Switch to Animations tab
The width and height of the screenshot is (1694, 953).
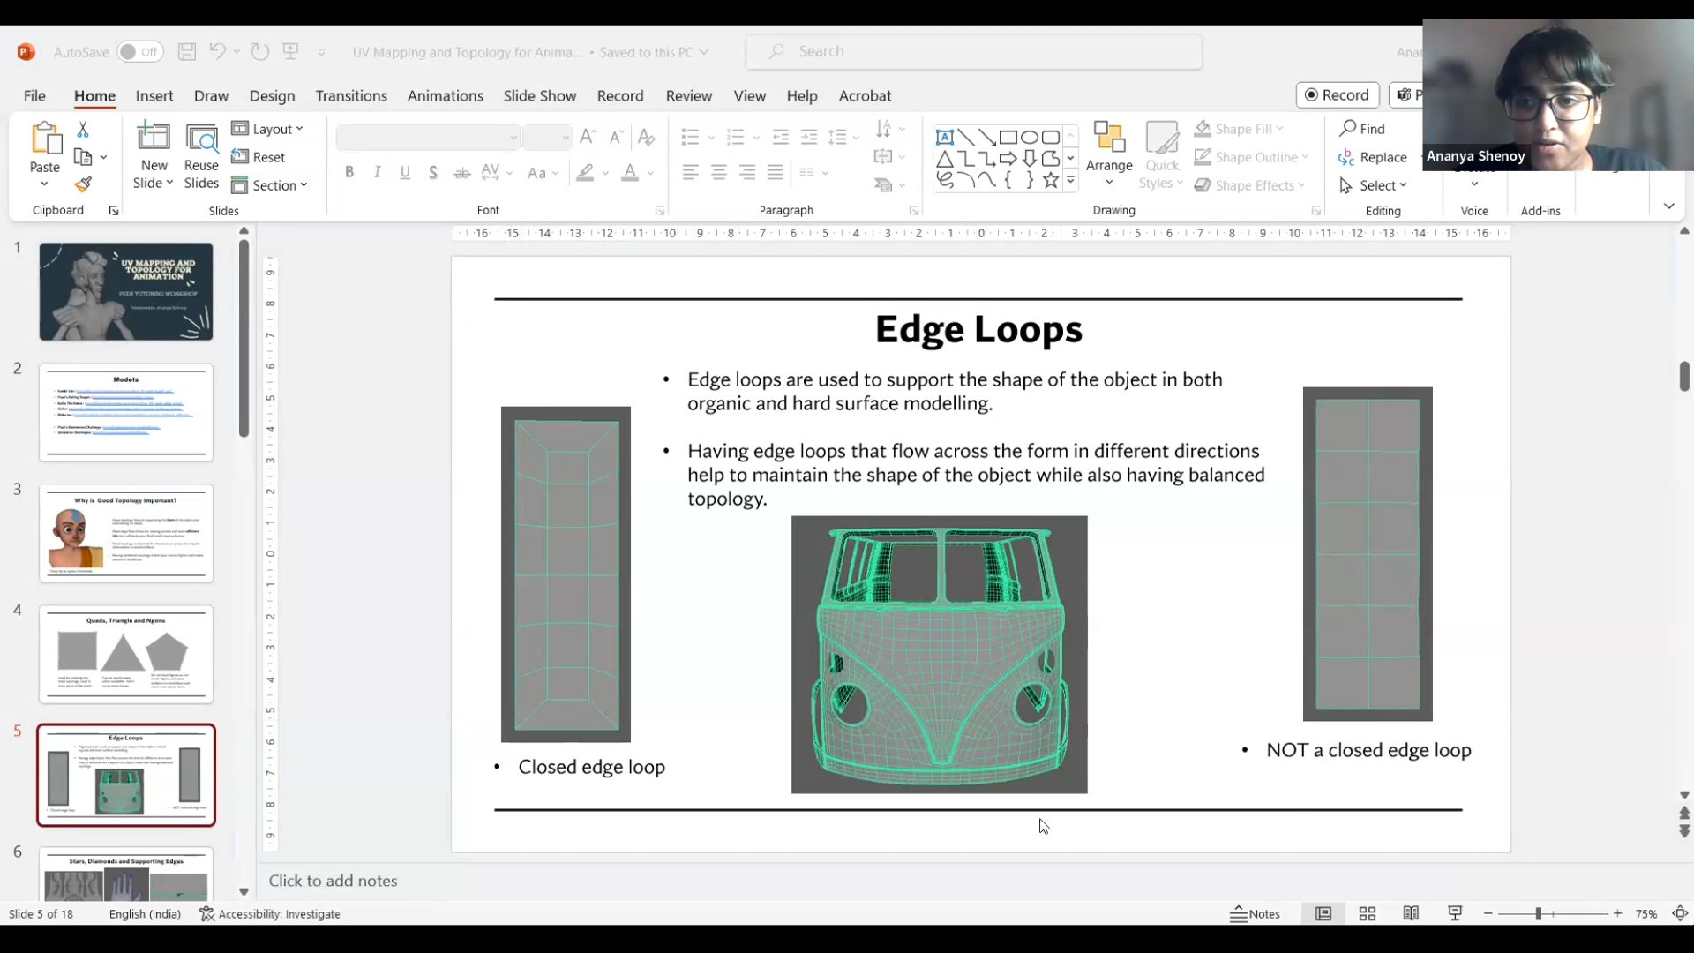pos(445,95)
